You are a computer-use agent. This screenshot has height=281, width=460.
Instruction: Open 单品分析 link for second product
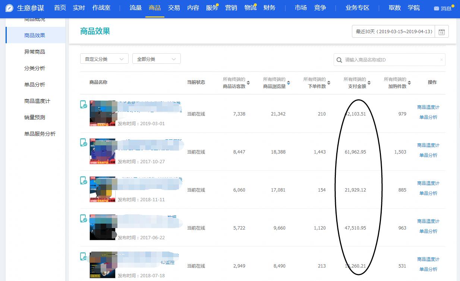428,155
